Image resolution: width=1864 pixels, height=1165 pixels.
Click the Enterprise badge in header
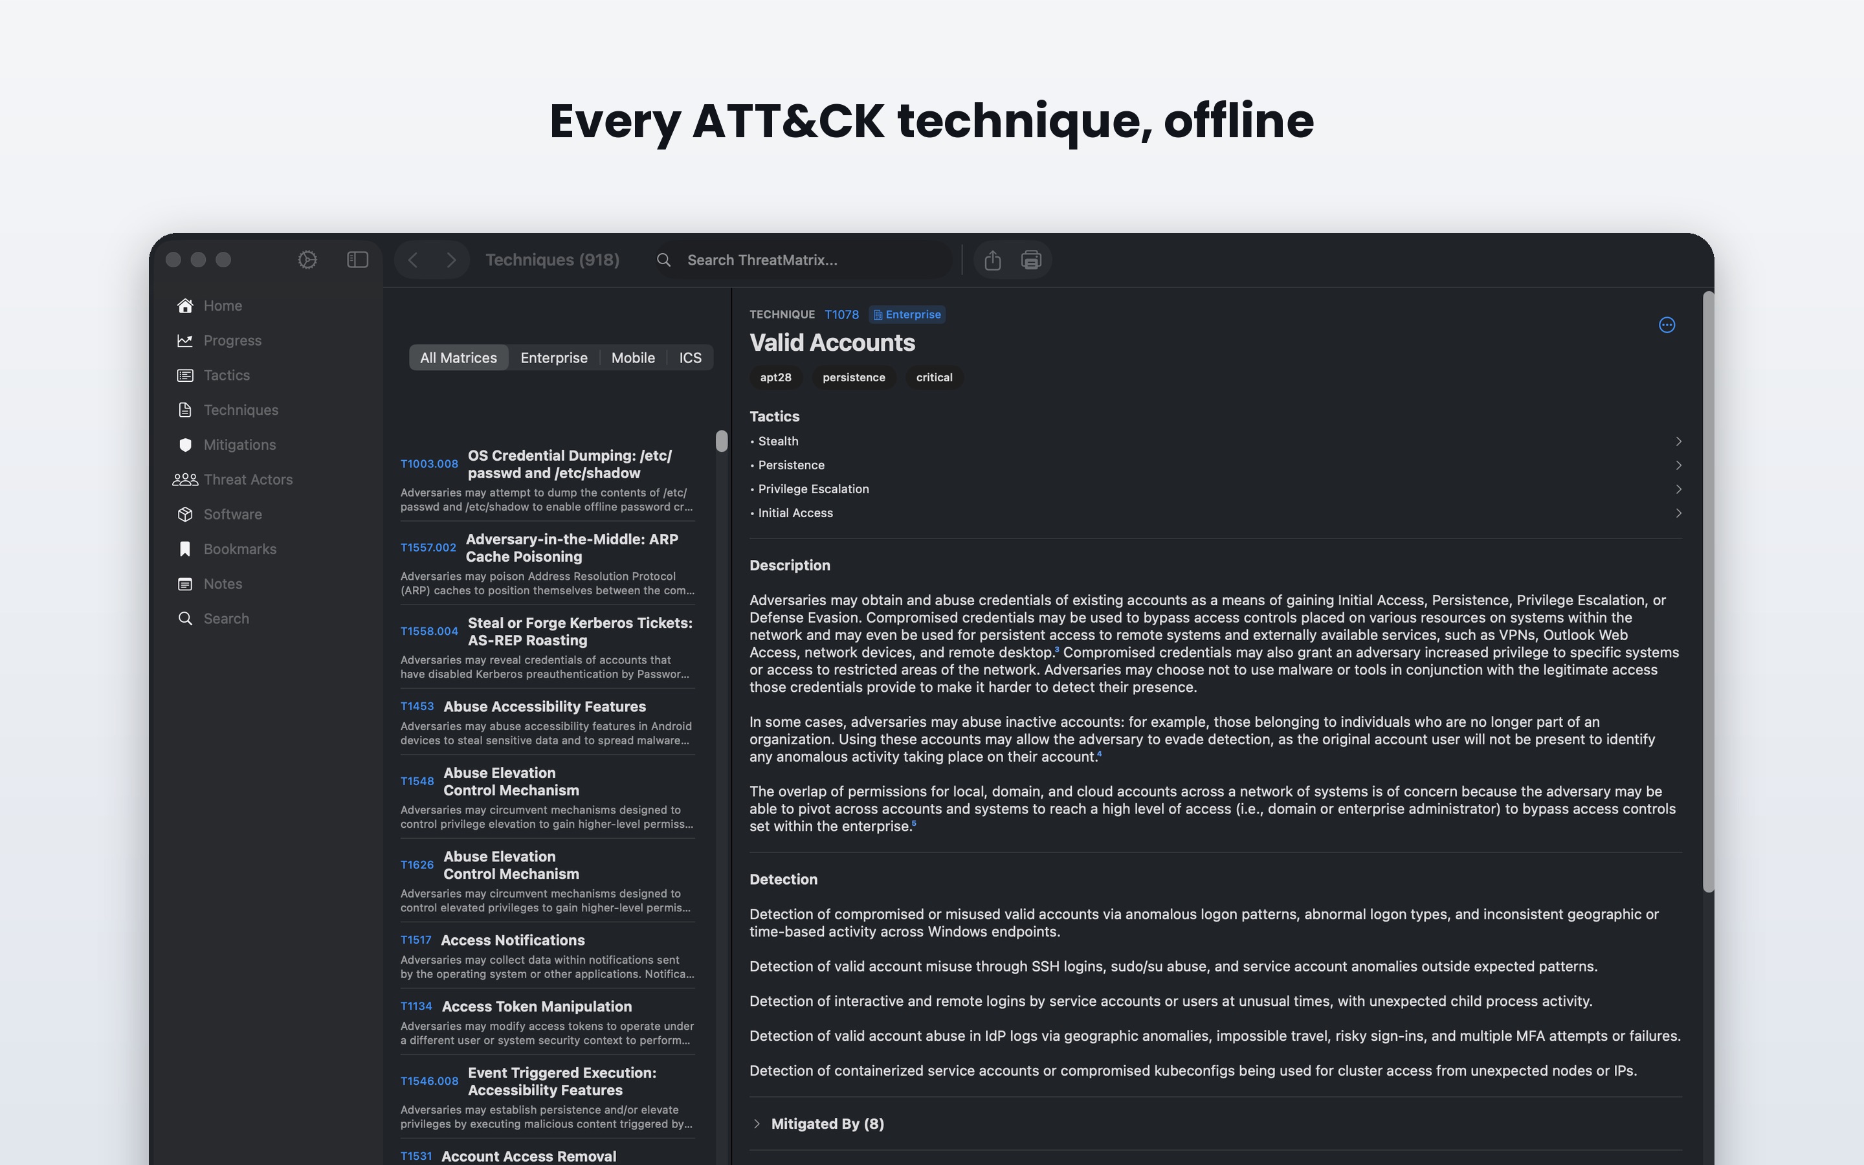tap(907, 315)
